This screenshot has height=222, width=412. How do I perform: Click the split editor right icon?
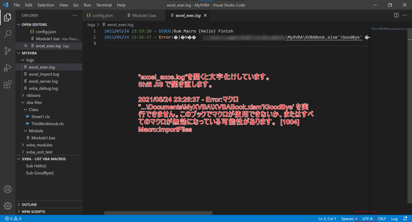[396, 15]
